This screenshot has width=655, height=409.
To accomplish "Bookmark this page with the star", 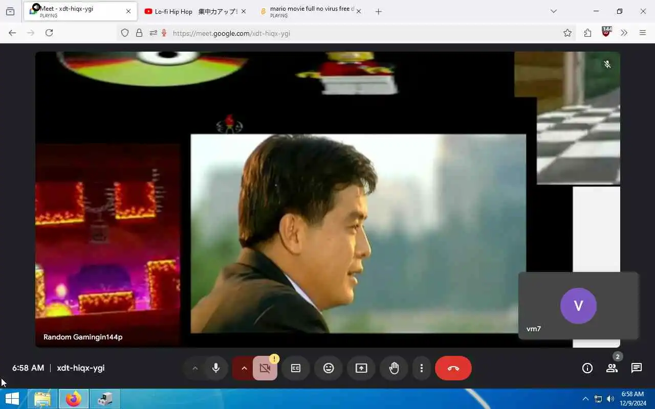I will pyautogui.click(x=567, y=33).
